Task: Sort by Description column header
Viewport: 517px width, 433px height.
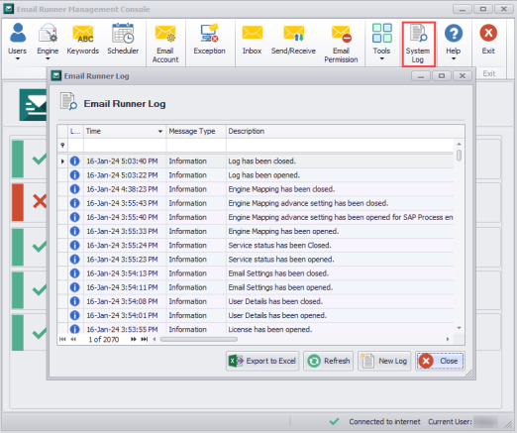Action: click(346, 131)
